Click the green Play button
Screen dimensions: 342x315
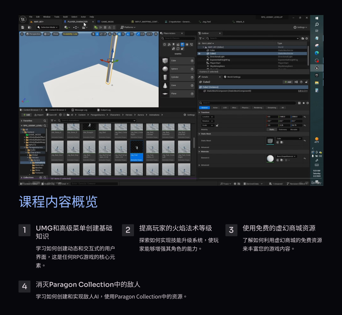96,27
